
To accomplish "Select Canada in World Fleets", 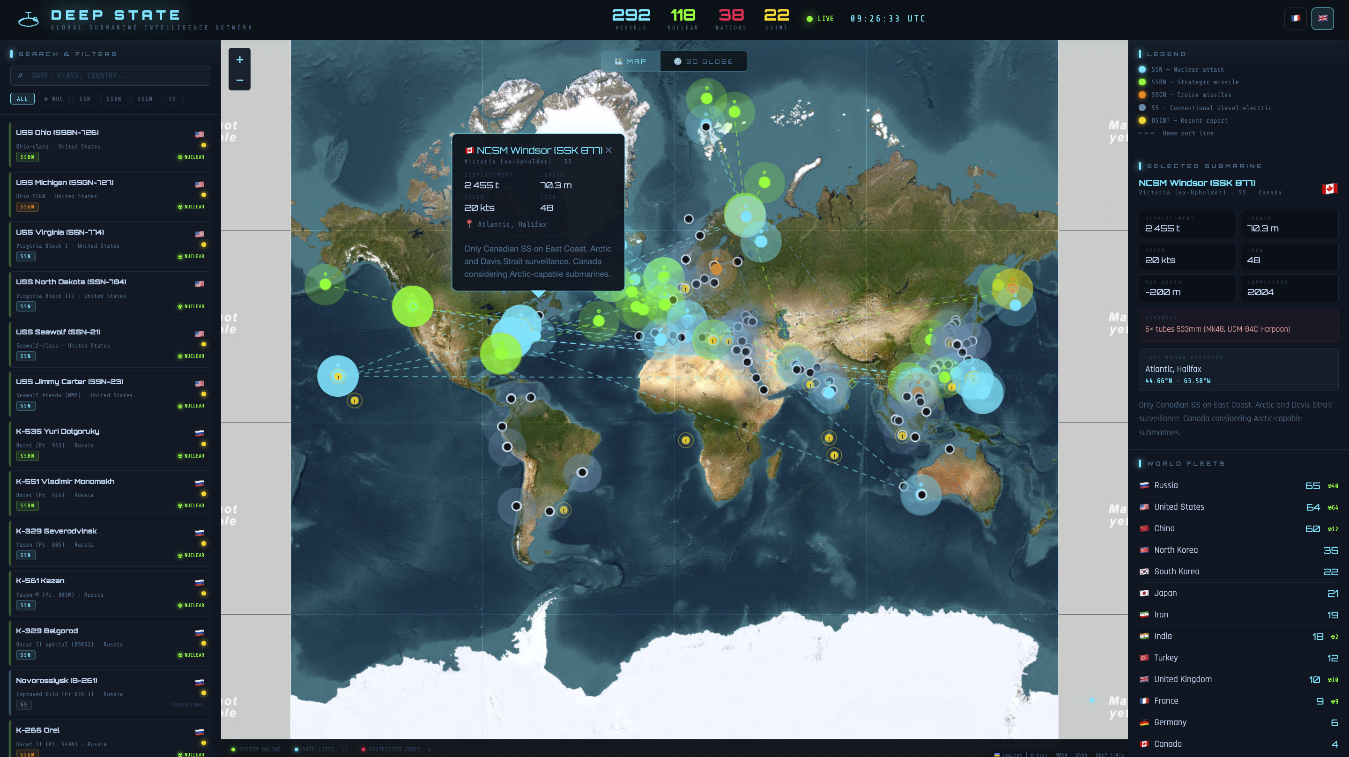I will tap(1238, 744).
